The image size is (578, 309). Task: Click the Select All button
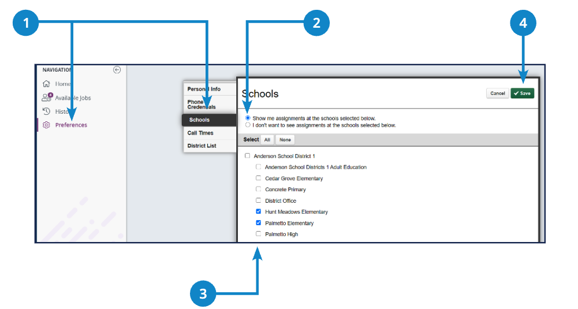pos(267,140)
